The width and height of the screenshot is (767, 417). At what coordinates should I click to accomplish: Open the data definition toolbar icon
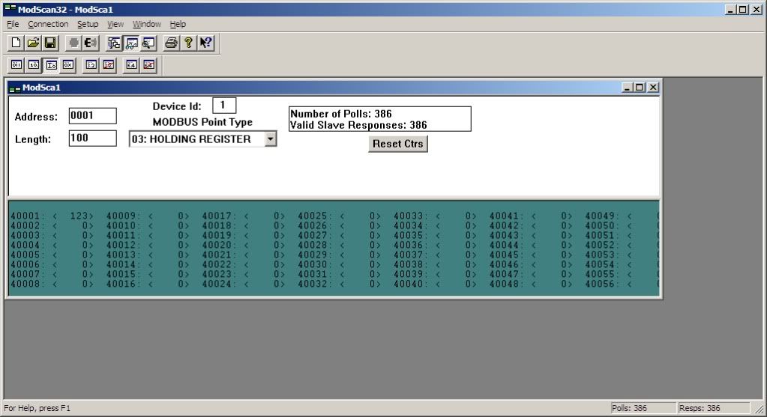(115, 43)
